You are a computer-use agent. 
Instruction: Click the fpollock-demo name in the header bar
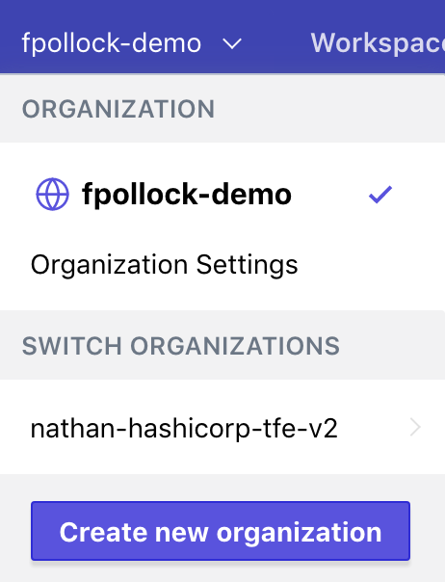point(112,43)
